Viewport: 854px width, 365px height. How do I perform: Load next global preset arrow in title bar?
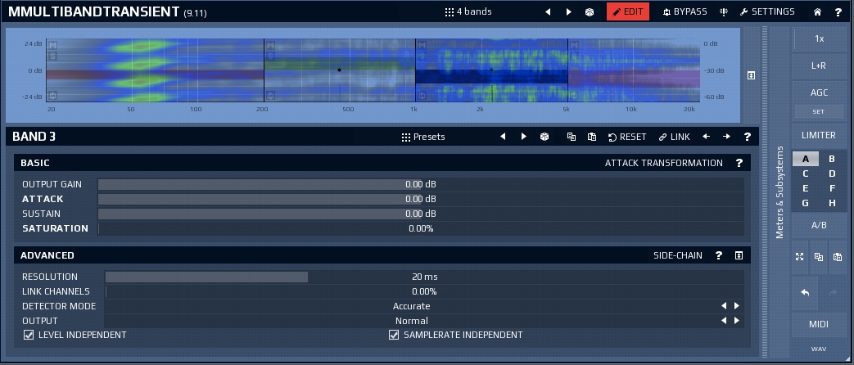tap(568, 12)
